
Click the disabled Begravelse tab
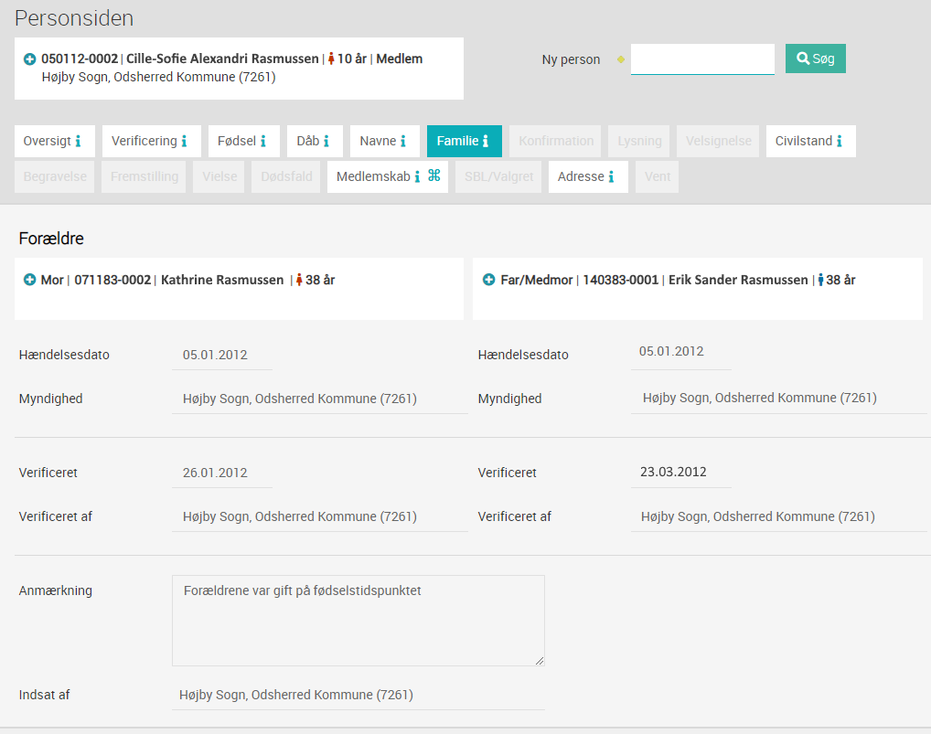tap(55, 176)
